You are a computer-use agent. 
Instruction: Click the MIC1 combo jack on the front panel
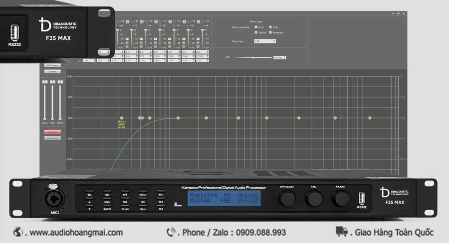point(54,198)
